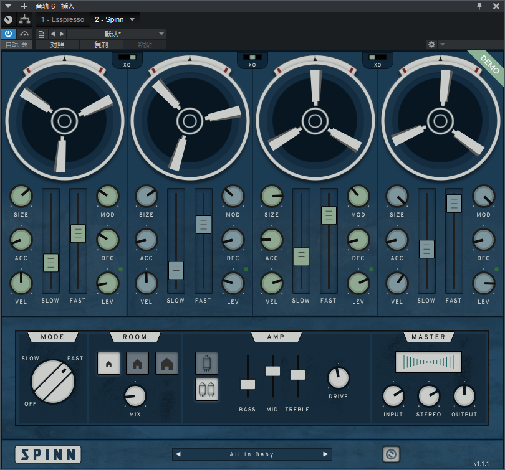Viewport: 505px width, 470px height.
Task: Close the plugin window
Action: click(496, 6)
